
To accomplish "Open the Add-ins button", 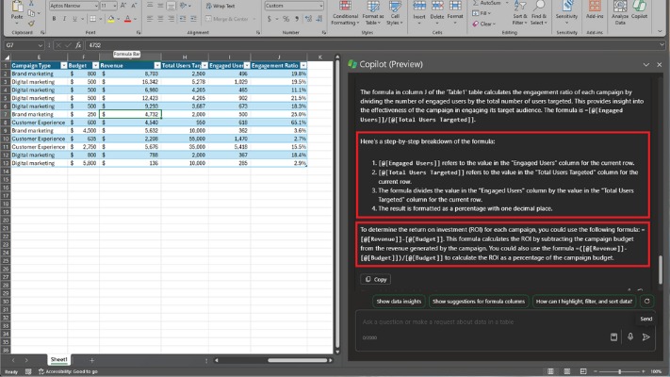I will (595, 10).
